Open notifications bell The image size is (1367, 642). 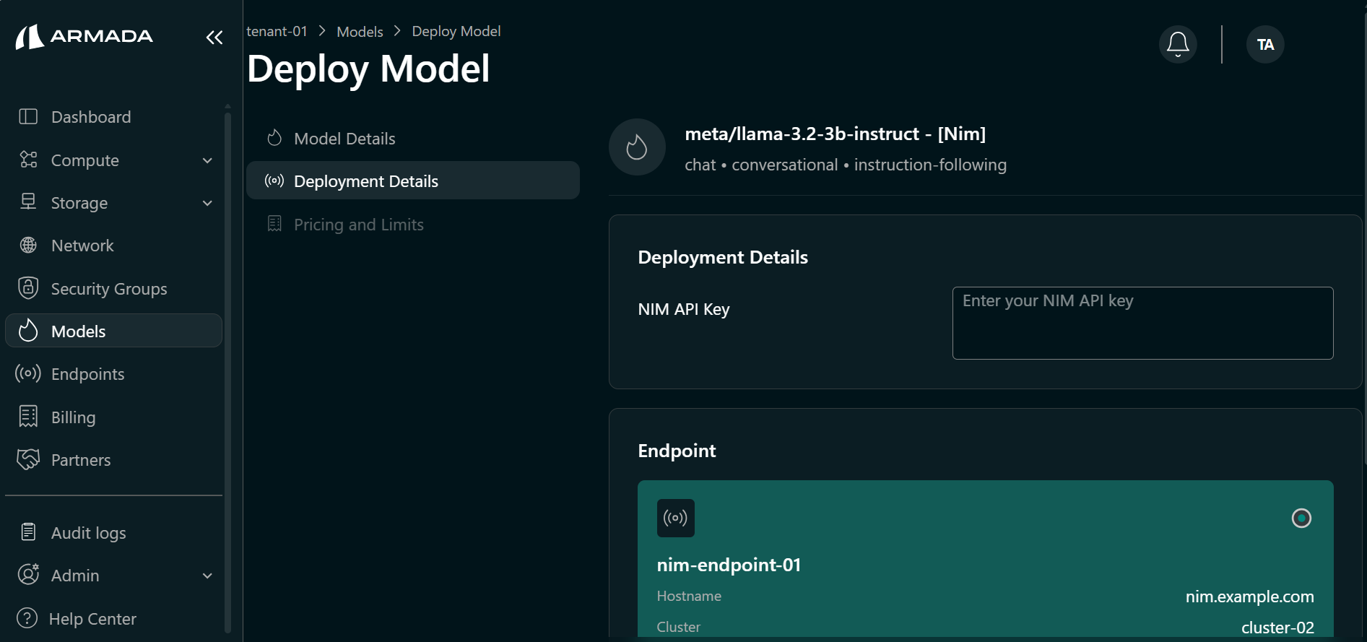tap(1178, 45)
